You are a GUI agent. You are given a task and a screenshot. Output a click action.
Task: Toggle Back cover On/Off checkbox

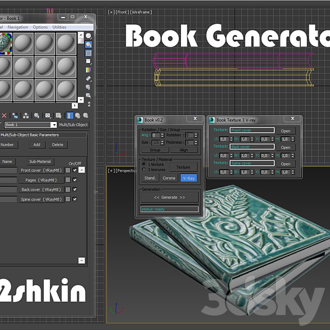coord(75,189)
